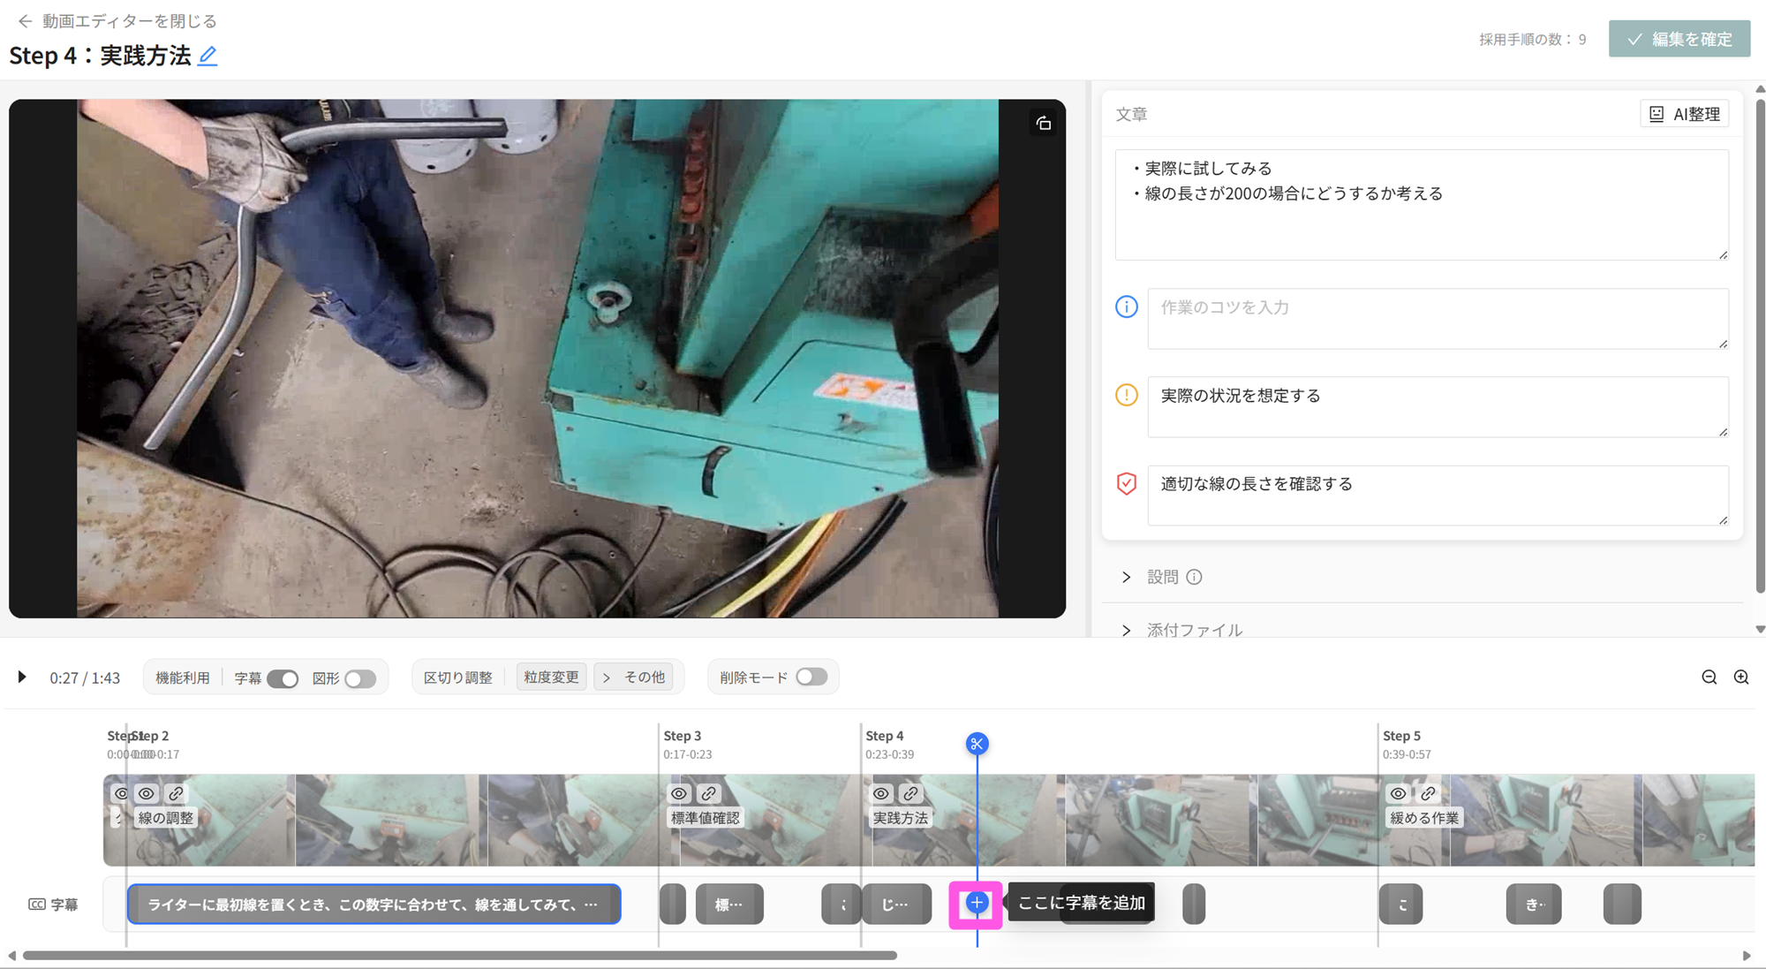Click the pencil icon beside Step 4 title
This screenshot has width=1766, height=969.
point(208,56)
